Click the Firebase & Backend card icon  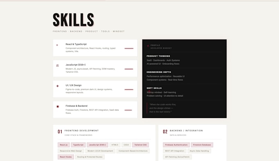point(58,107)
